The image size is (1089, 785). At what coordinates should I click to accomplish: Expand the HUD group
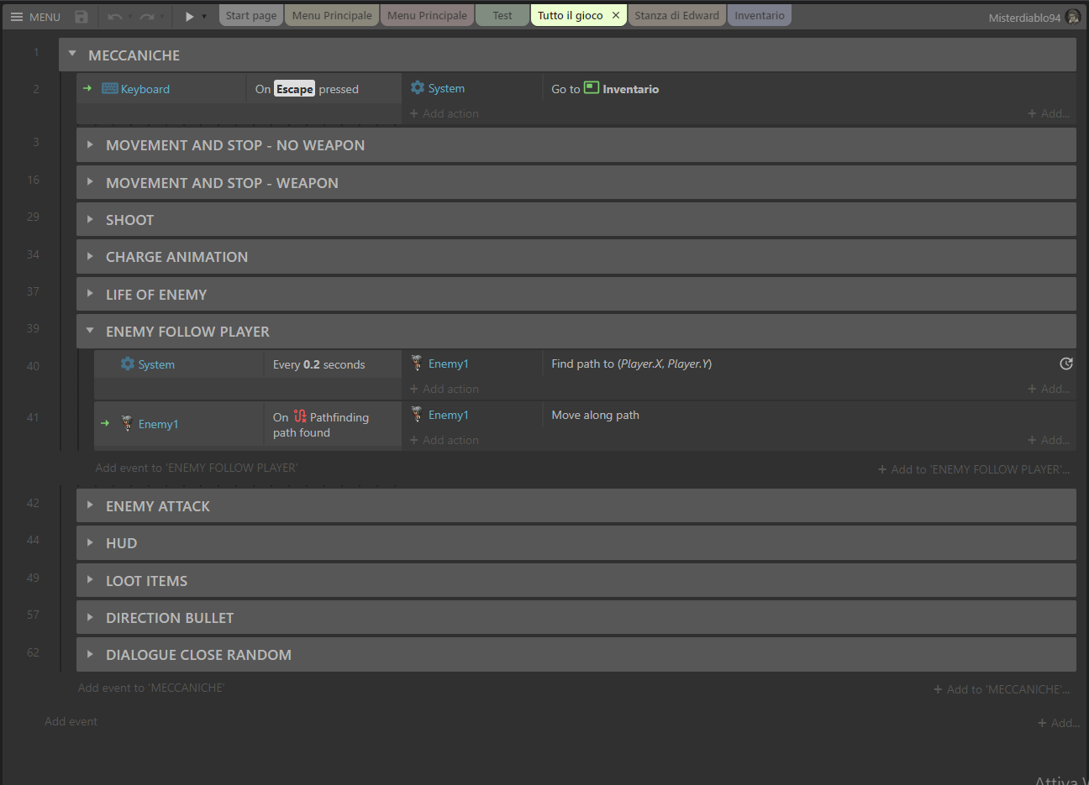(90, 542)
